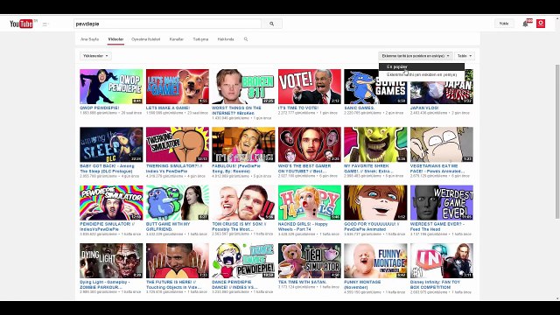The width and height of the screenshot is (560, 315).
Task: Open the BROKEN #11 video thumbnail
Action: click(x=243, y=87)
